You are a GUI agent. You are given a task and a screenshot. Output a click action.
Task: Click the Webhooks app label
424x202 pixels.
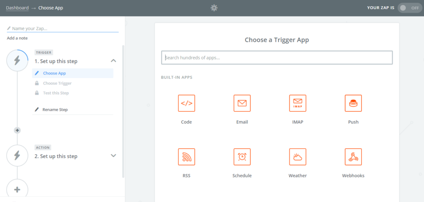pos(353,176)
